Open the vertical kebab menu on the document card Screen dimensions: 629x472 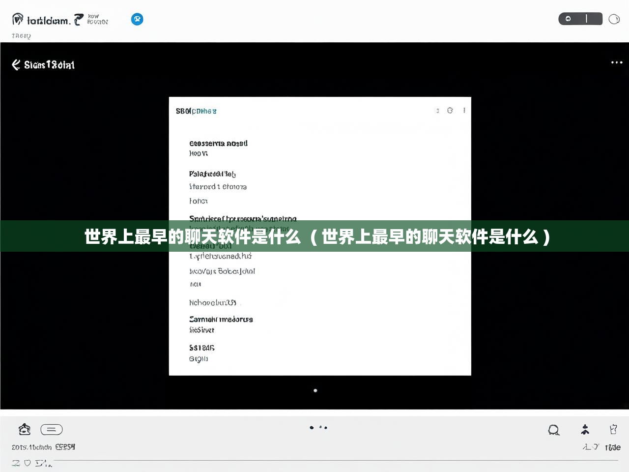point(463,111)
